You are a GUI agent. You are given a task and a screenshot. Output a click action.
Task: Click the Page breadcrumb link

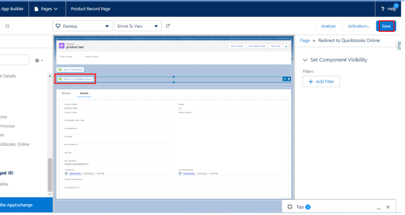[305, 40]
